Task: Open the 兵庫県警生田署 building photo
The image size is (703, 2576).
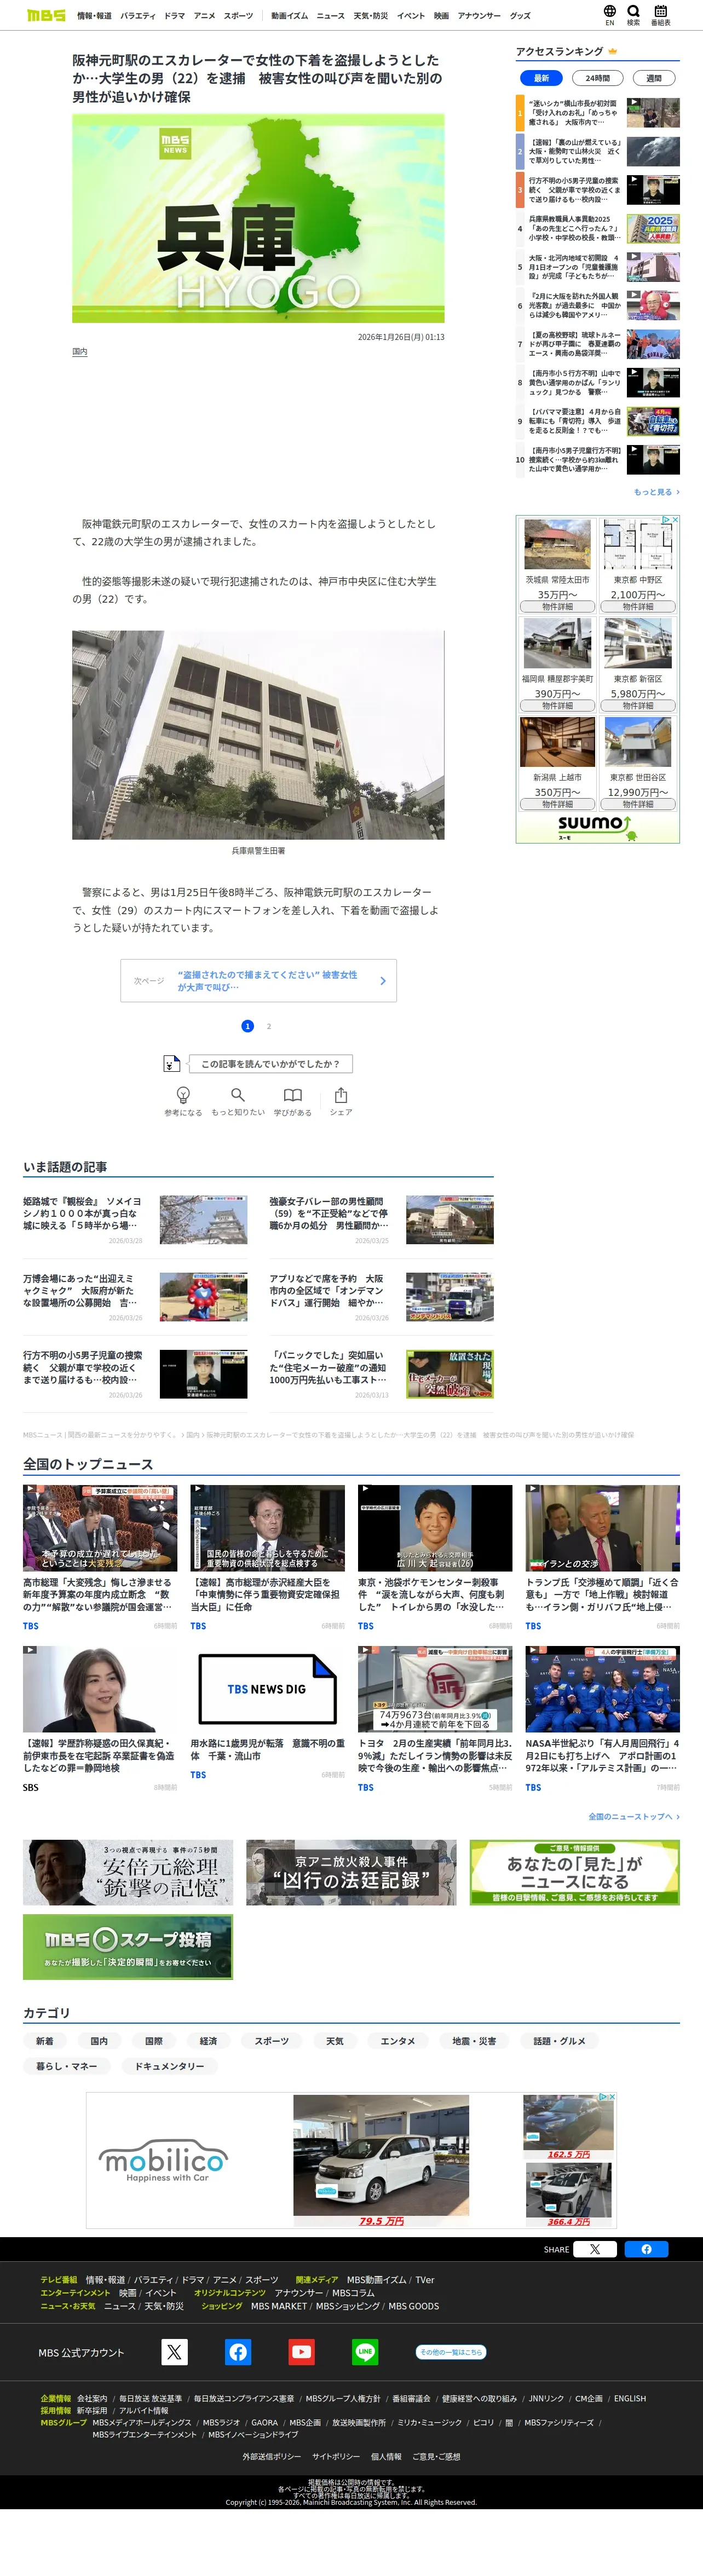Action: coord(258,735)
